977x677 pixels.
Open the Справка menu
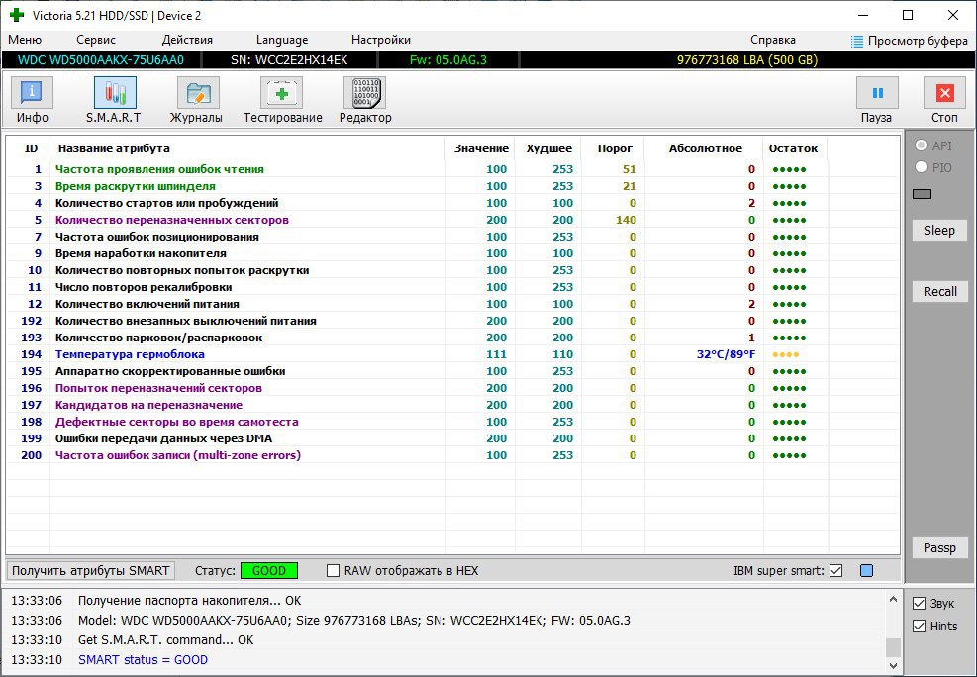[773, 40]
